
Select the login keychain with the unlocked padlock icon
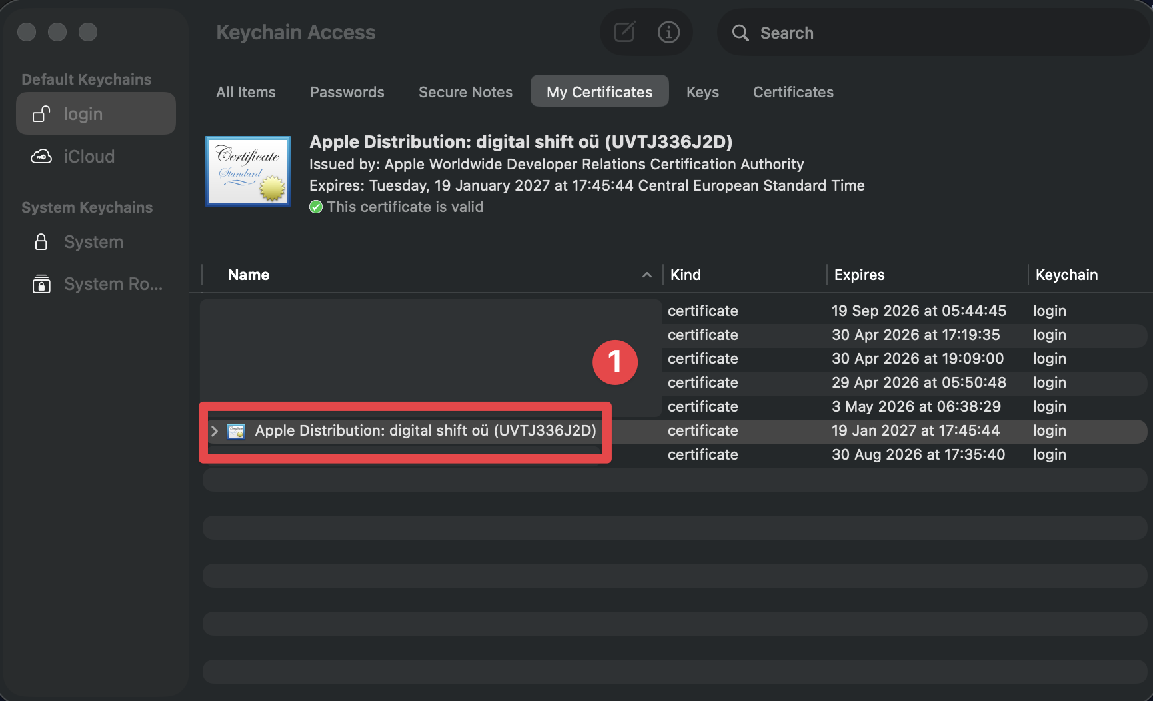[x=41, y=113]
